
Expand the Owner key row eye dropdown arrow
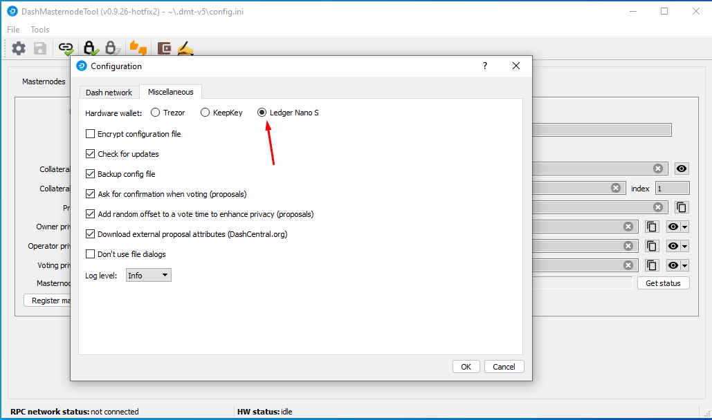coord(685,227)
